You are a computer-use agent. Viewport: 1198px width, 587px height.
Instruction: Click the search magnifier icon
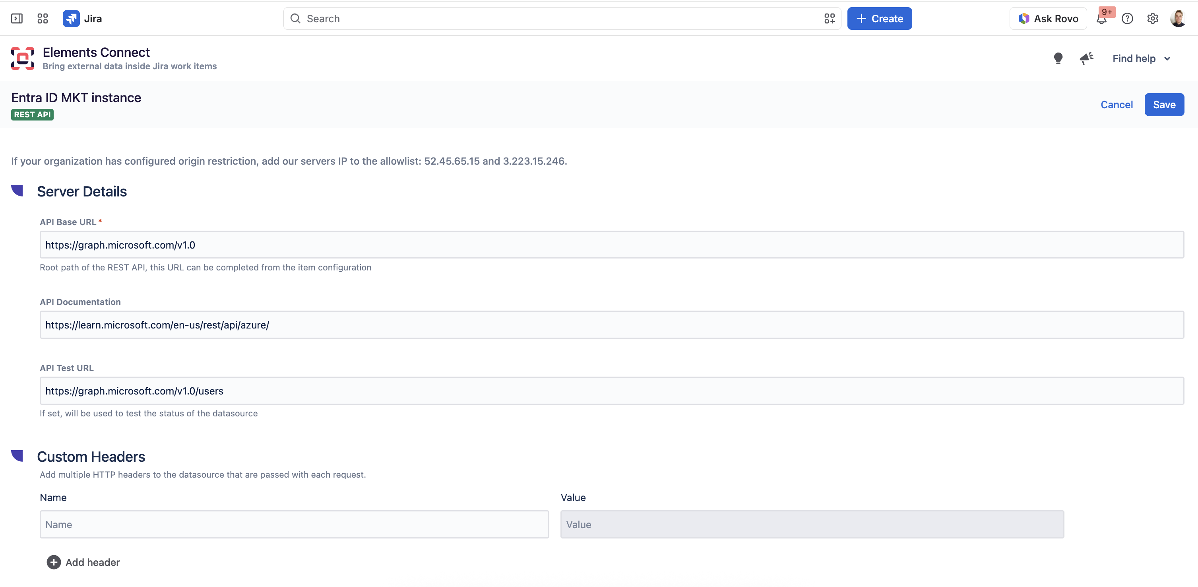(x=295, y=19)
